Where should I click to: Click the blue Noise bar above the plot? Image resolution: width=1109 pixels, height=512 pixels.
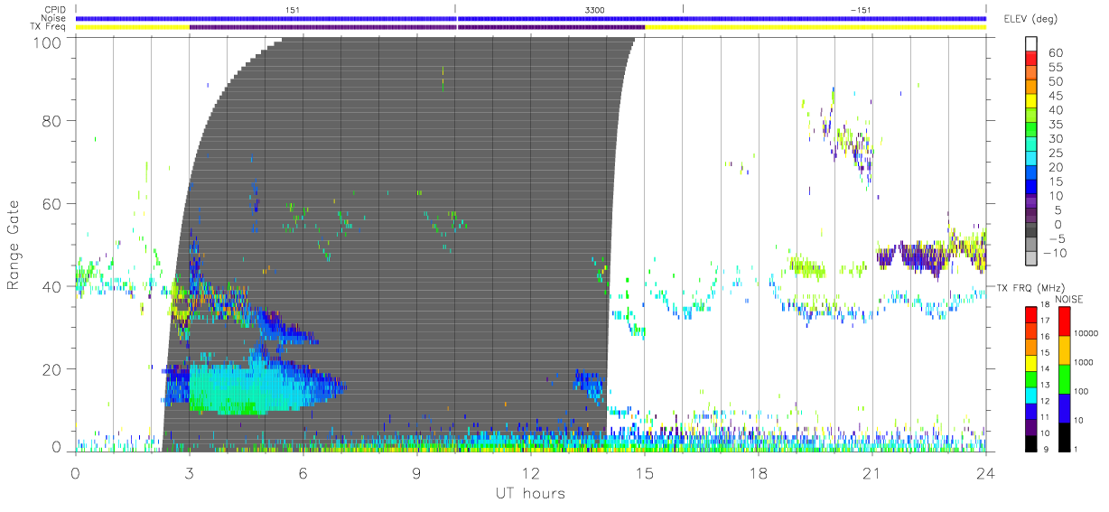(x=530, y=18)
